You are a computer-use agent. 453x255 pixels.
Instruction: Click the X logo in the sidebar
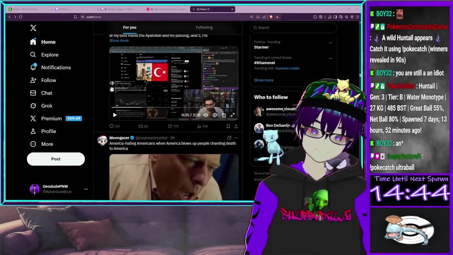coord(33,28)
